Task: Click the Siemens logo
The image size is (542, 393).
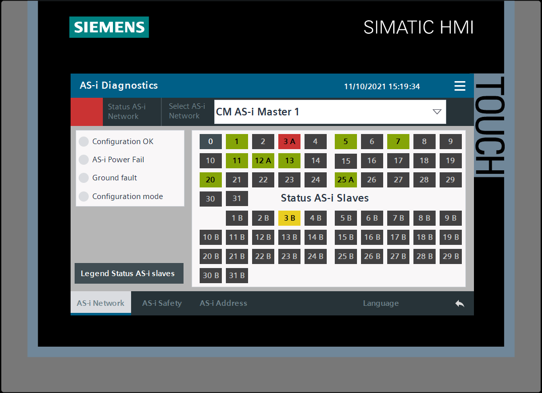Action: (x=109, y=27)
